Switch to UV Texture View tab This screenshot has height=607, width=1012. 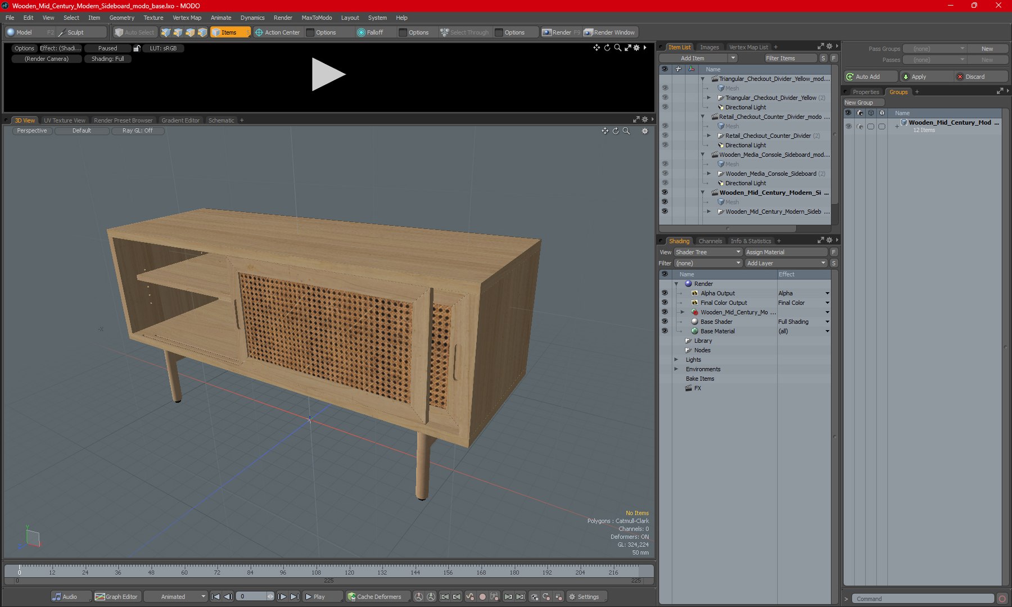click(65, 121)
